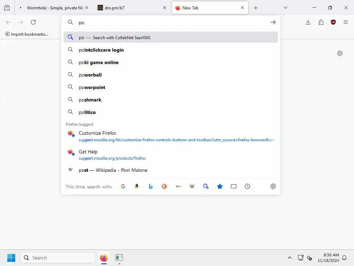Search this time with CollabNet SearXNG
The height and width of the screenshot is (266, 354).
[x=206, y=186]
